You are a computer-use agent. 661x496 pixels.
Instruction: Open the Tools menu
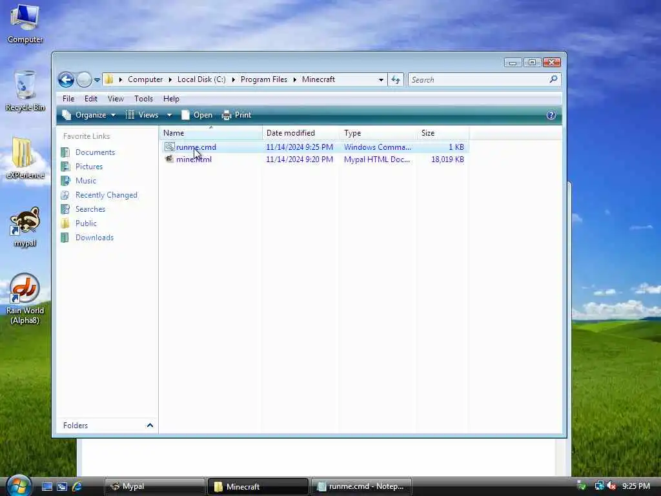pyautogui.click(x=143, y=99)
